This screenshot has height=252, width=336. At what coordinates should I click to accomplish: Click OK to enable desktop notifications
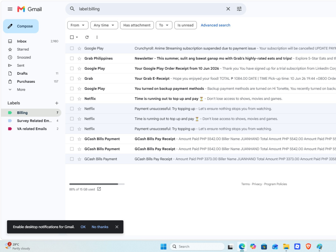83,227
